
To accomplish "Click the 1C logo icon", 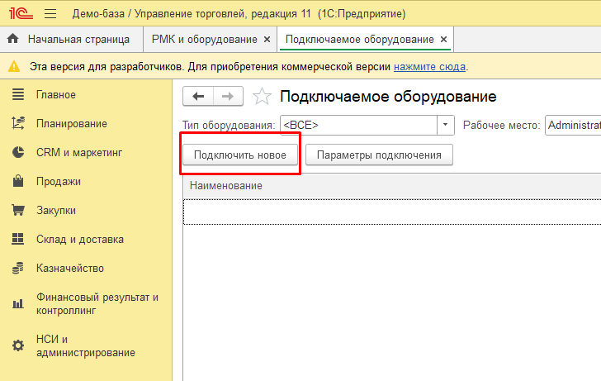I will pos(18,14).
